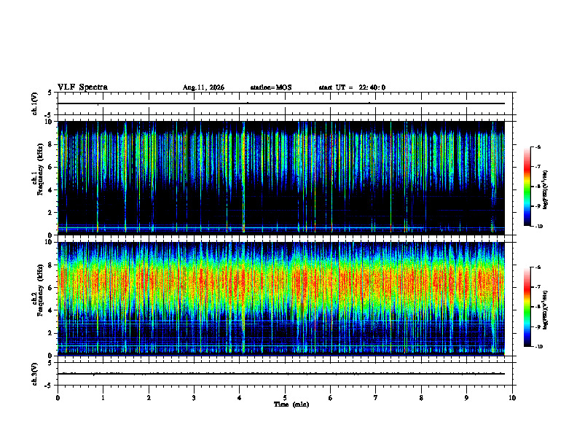Click the "ch.1(V)" axis label of top strip
Viewport: 577px width, 446px height.
click(x=34, y=103)
